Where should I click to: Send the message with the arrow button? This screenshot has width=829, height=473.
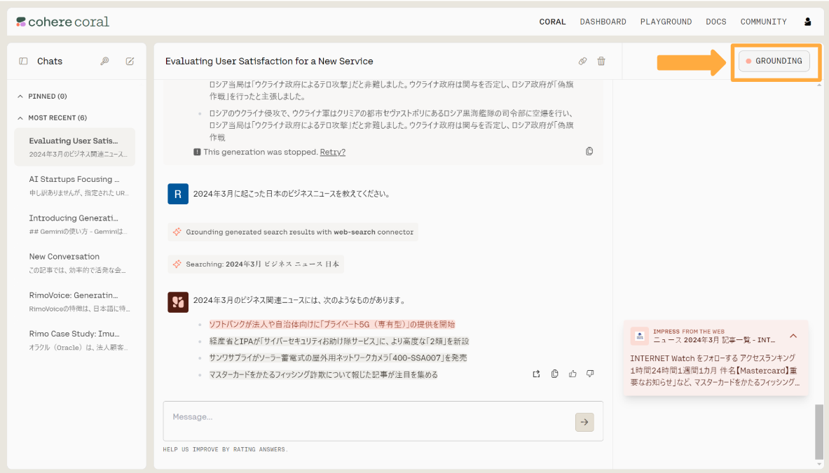[584, 422]
